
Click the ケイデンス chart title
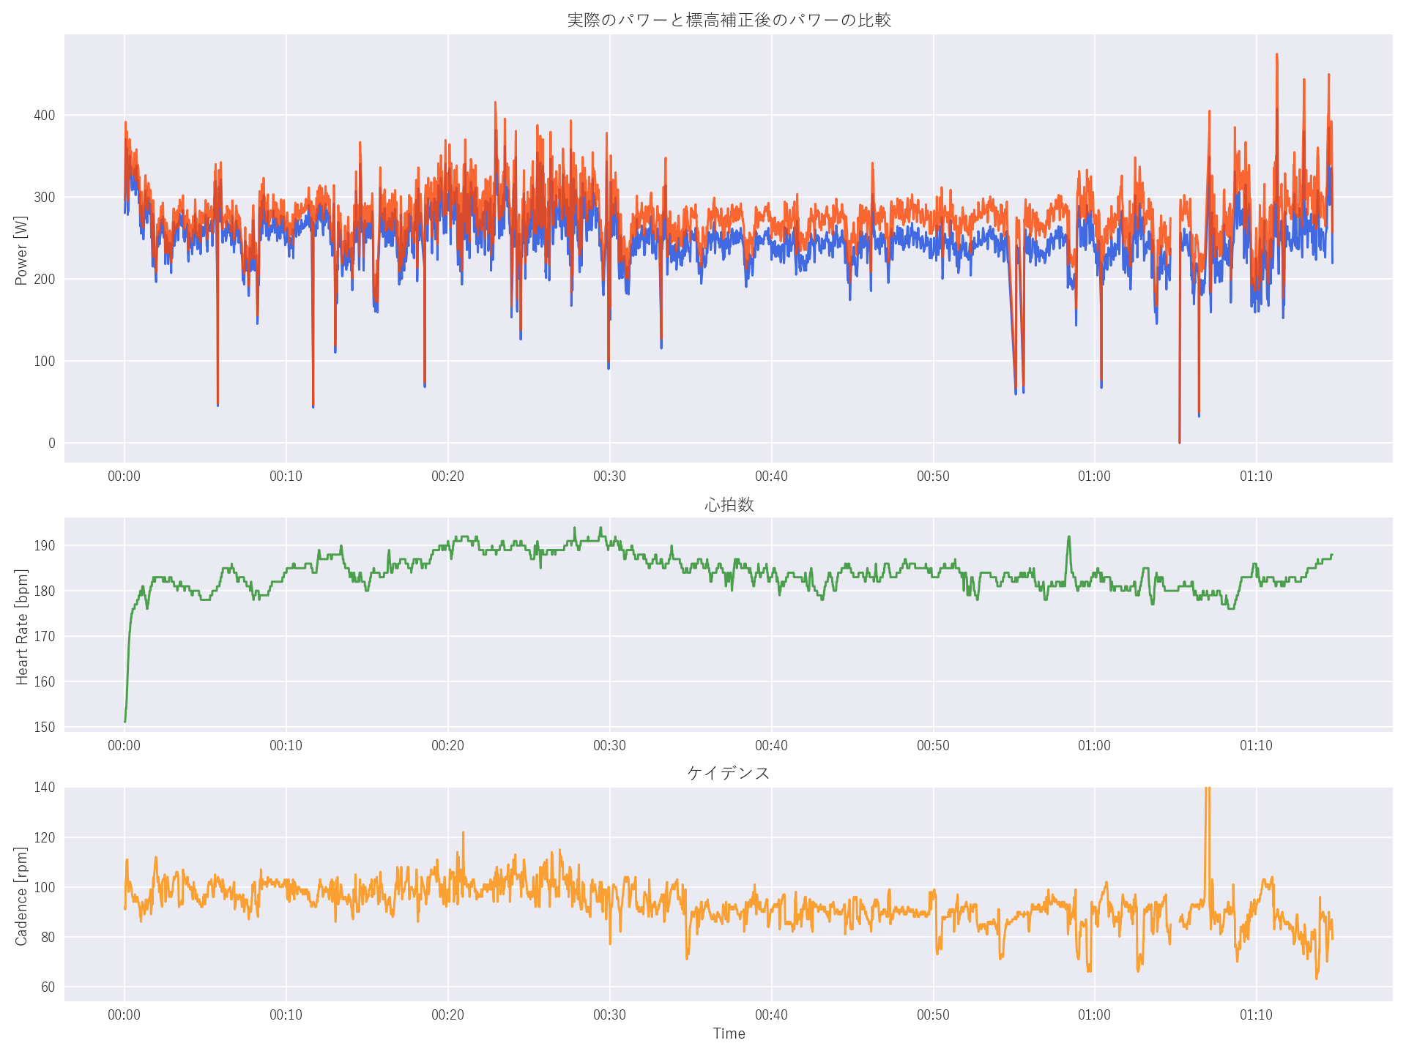coord(729,773)
